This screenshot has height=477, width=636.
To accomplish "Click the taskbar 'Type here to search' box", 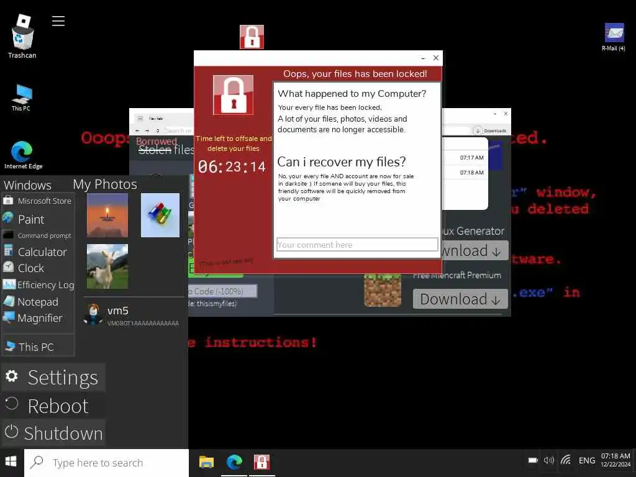I will coord(106,462).
